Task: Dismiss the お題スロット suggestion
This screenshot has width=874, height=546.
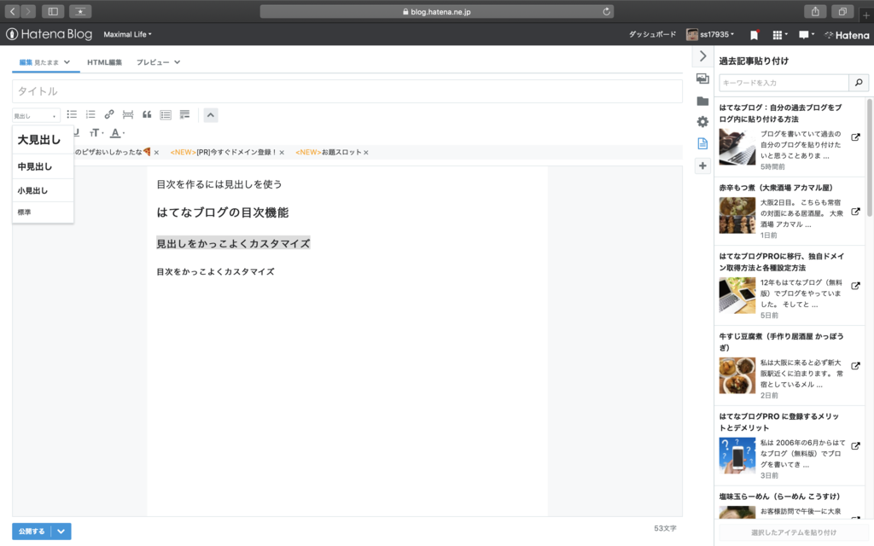Action: [366, 153]
